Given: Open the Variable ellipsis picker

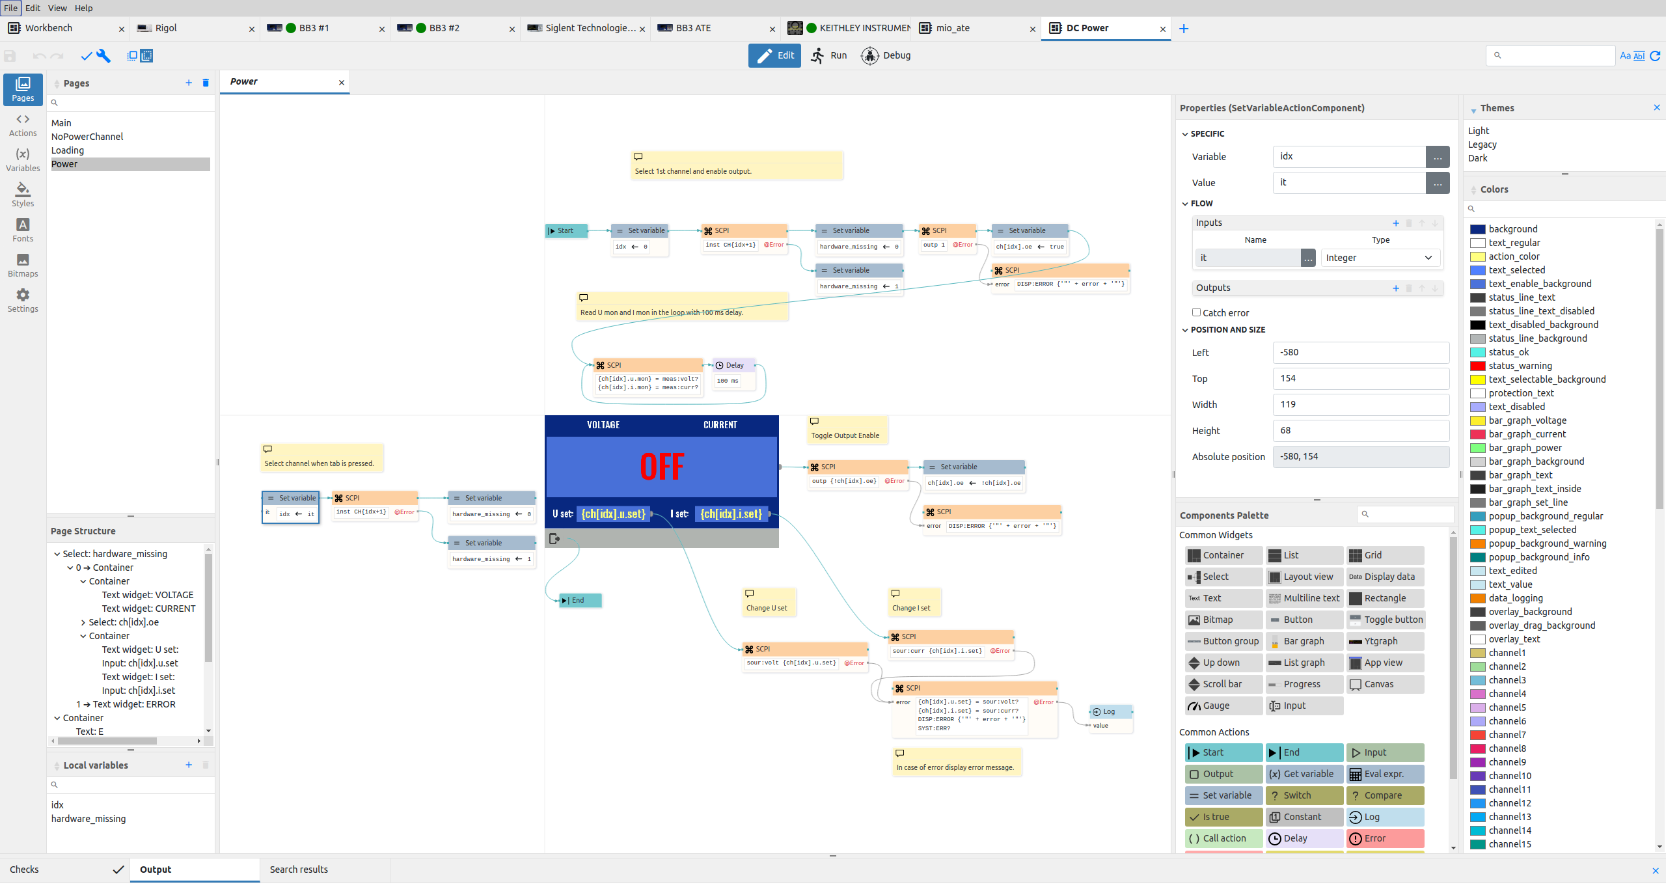Looking at the screenshot, I should click(x=1438, y=157).
